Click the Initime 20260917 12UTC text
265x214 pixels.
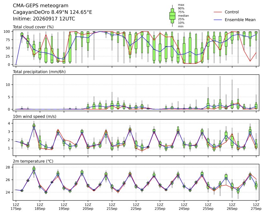click(44, 19)
